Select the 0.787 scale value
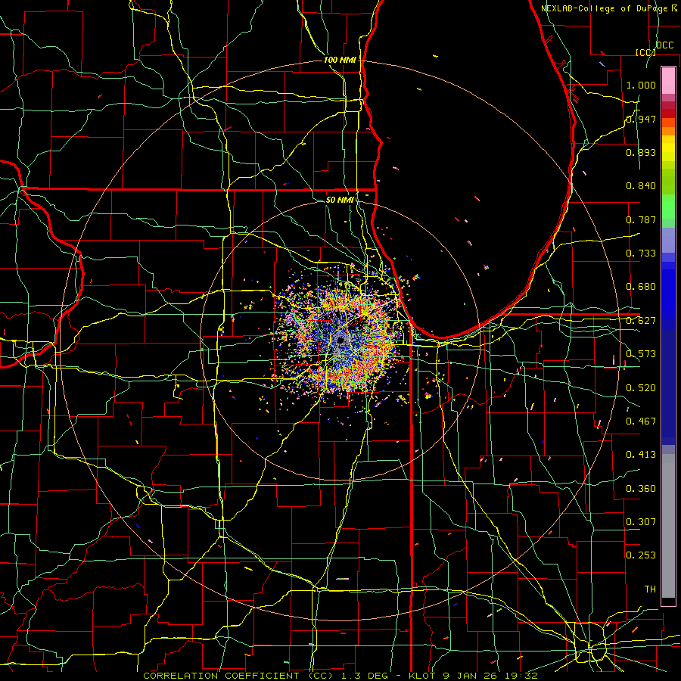This screenshot has height=681, width=681. click(x=641, y=219)
